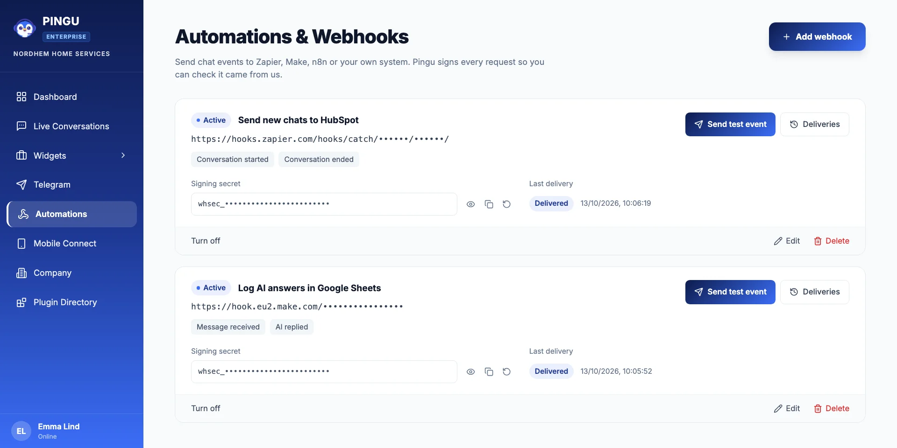
Task: Delete the Google Sheets webhook
Action: pyautogui.click(x=832, y=408)
